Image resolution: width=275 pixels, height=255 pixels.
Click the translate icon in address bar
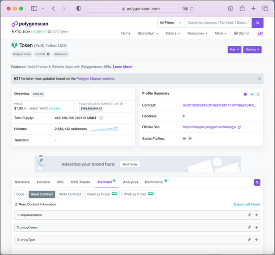click(185, 8)
